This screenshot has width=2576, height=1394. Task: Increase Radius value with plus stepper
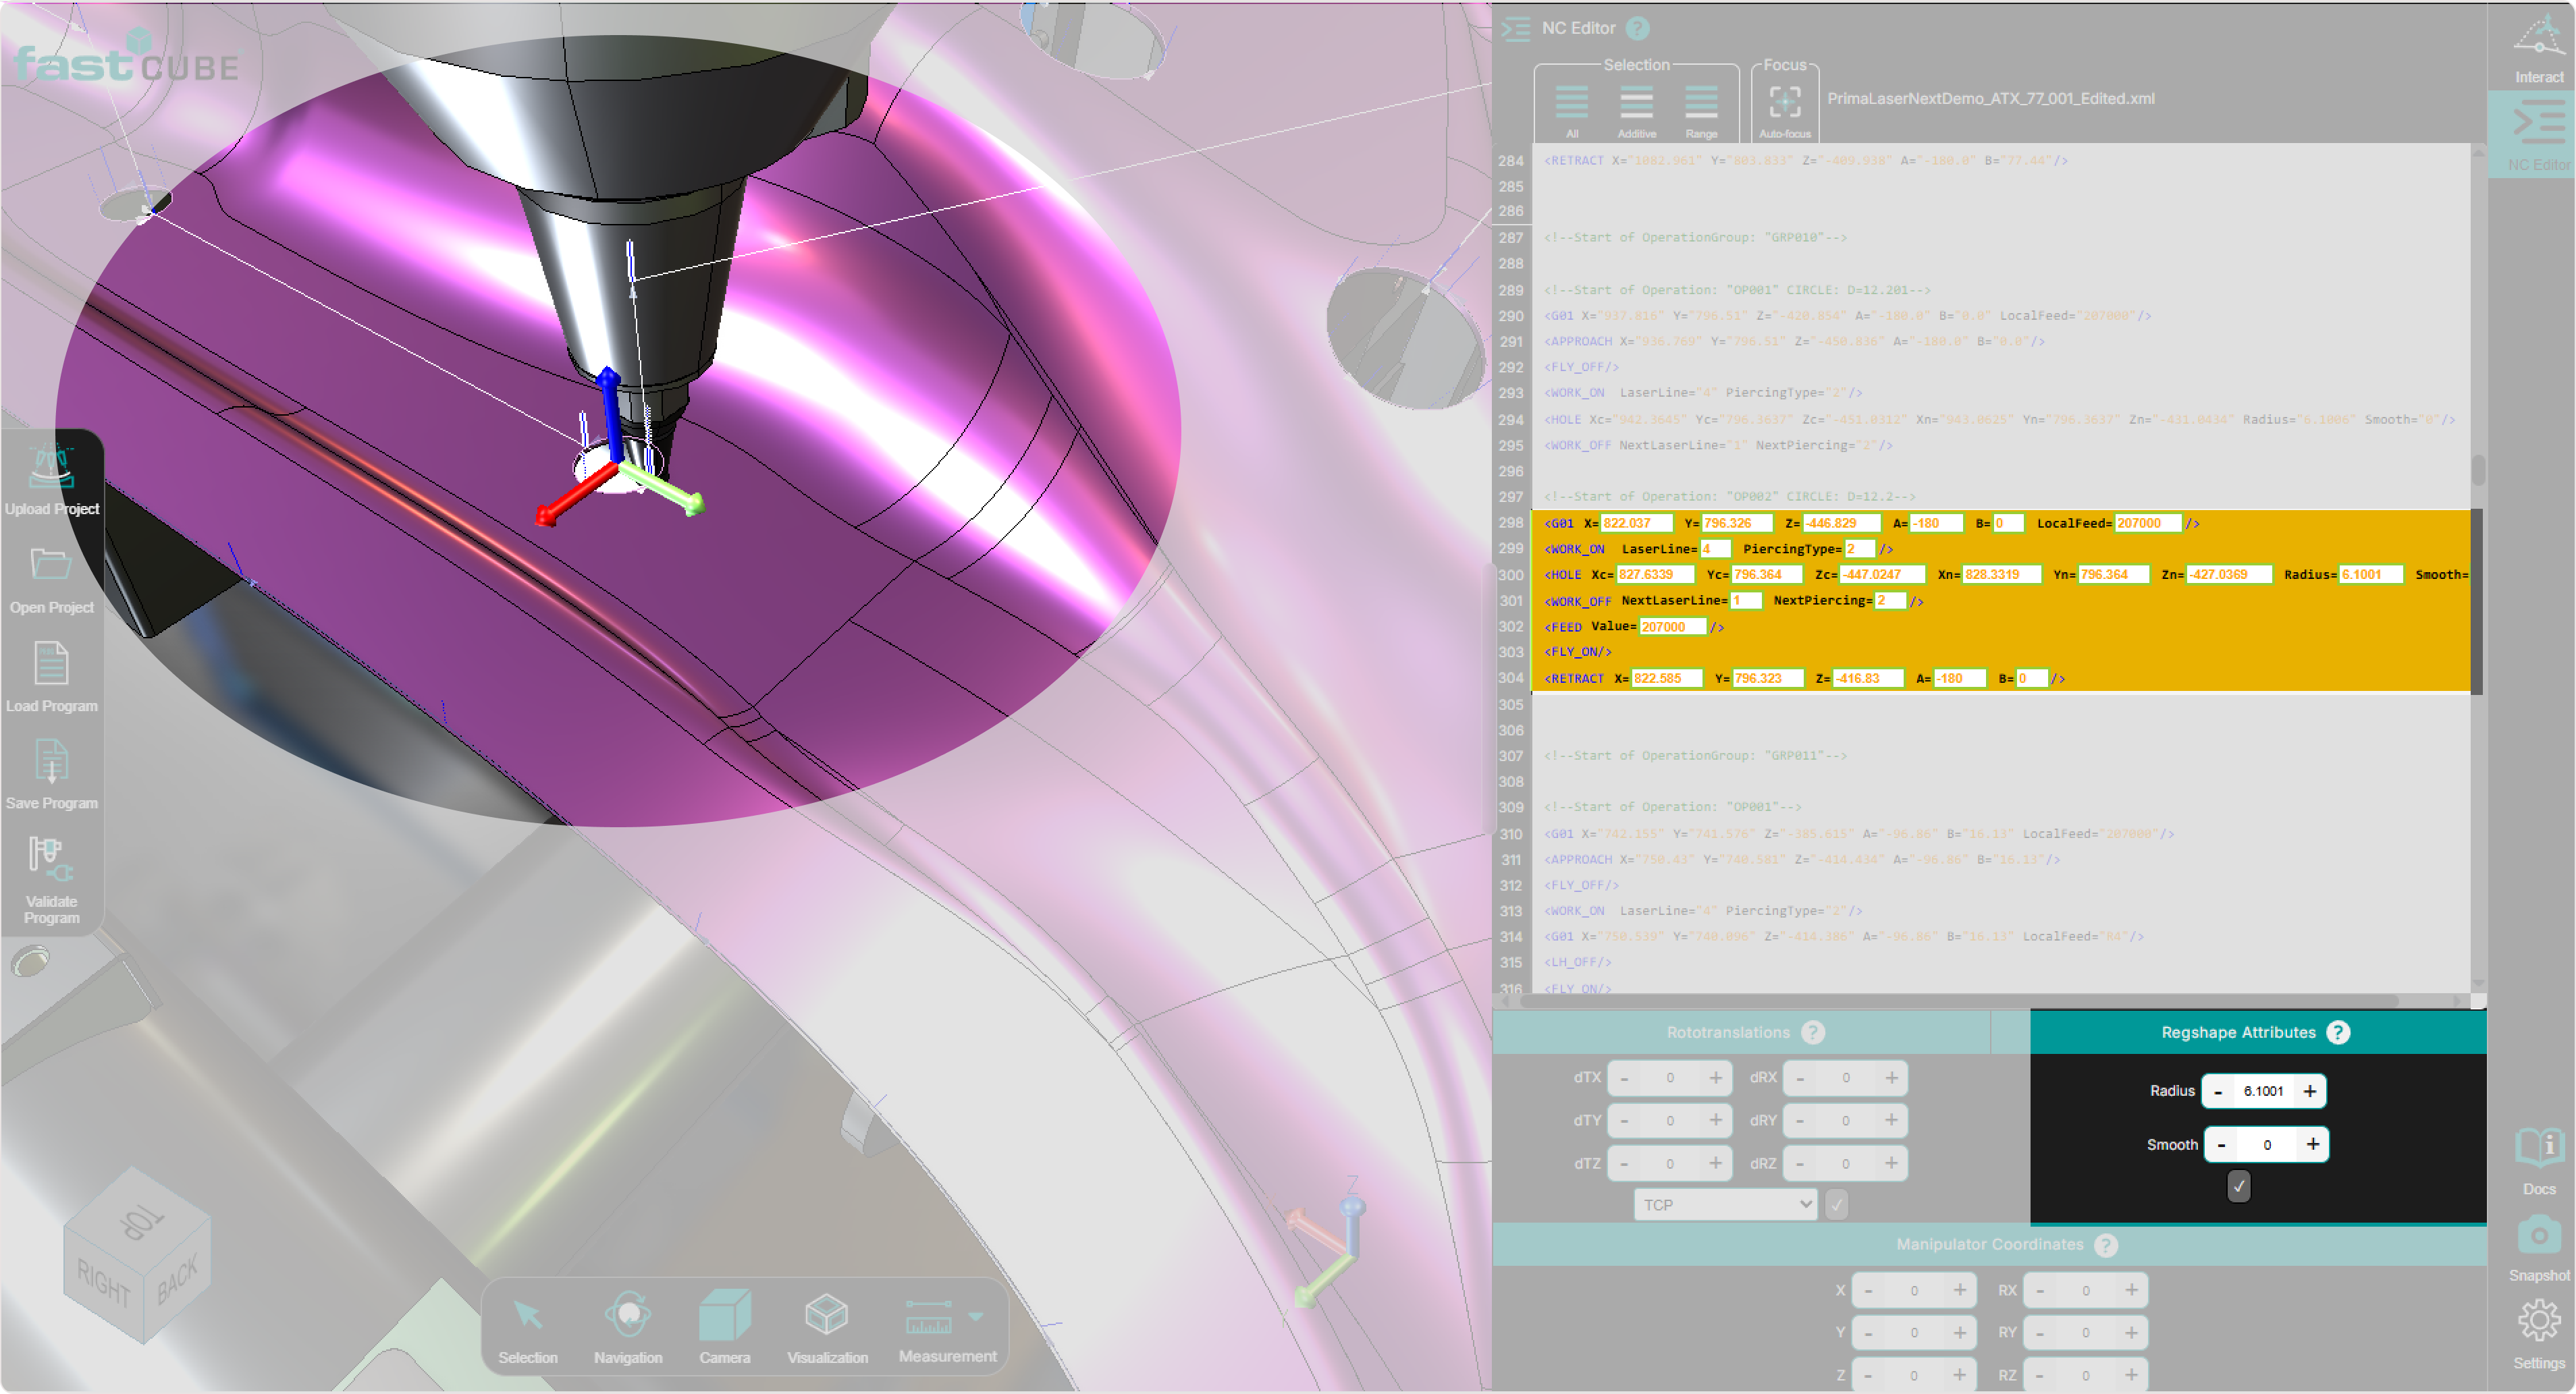coord(2309,1090)
